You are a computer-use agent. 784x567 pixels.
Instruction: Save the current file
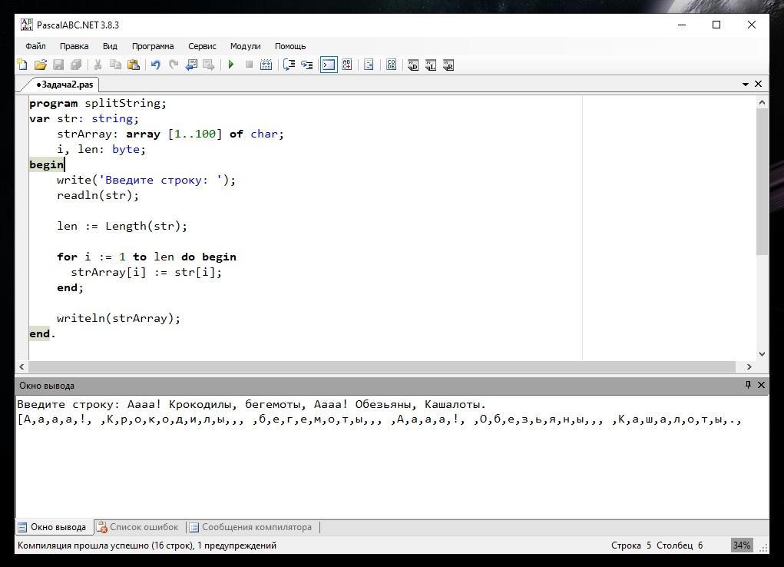(x=58, y=65)
